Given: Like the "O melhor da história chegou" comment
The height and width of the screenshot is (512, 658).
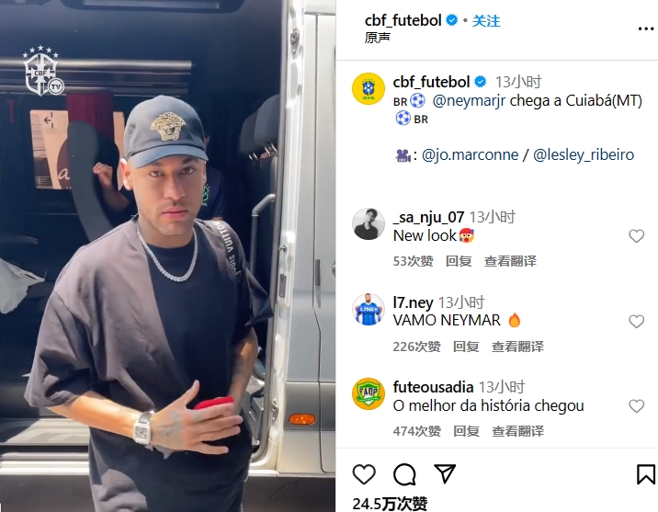Looking at the screenshot, I should (636, 406).
